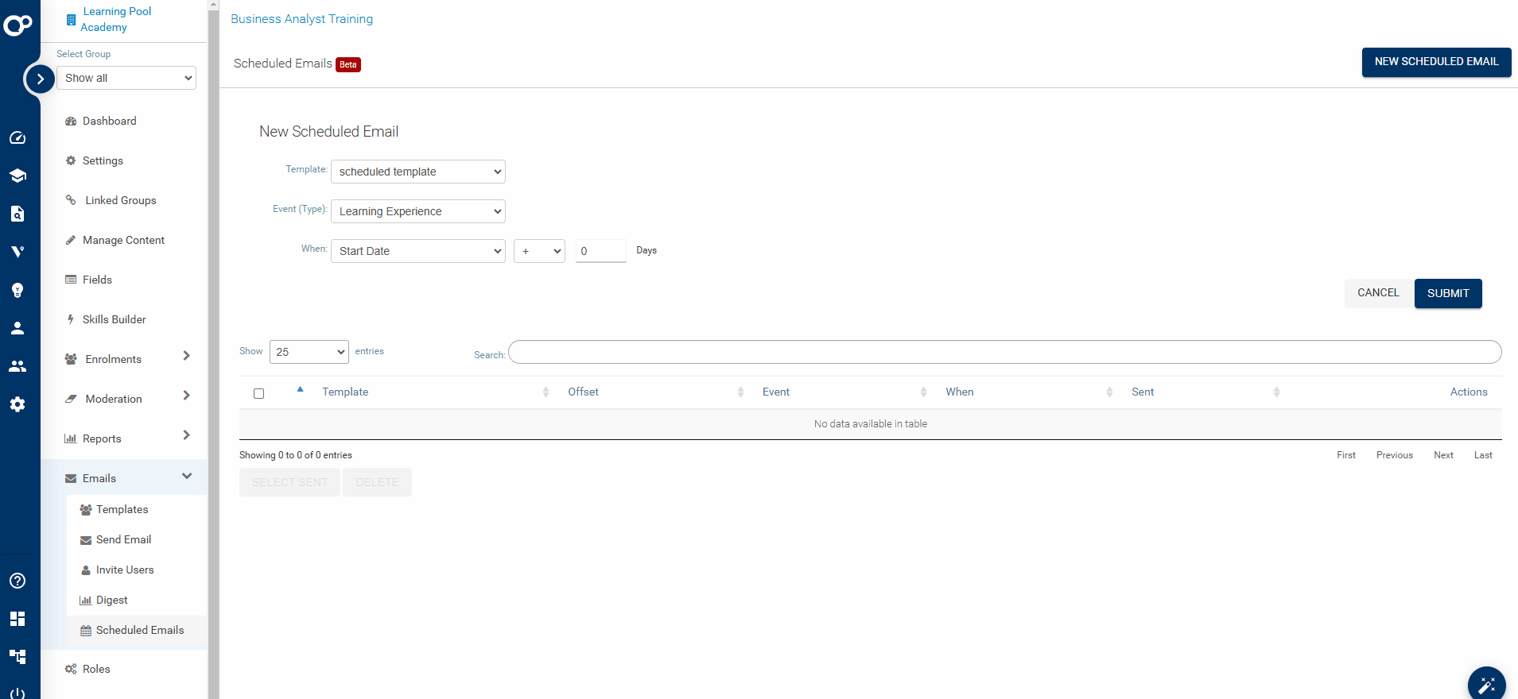This screenshot has width=1518, height=699.
Task: Open the Event Type dropdown
Action: [417, 211]
